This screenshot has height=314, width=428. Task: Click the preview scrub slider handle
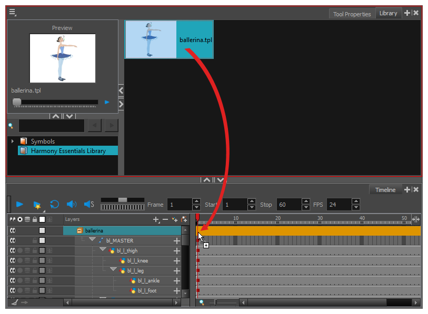click(x=17, y=102)
